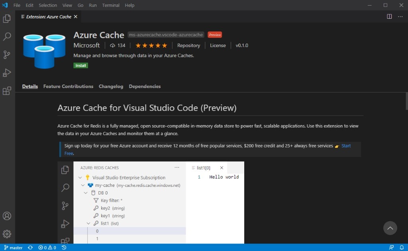Switch to Feature Contributions tab
Screen dimensions: 408x251
[x=68, y=86]
